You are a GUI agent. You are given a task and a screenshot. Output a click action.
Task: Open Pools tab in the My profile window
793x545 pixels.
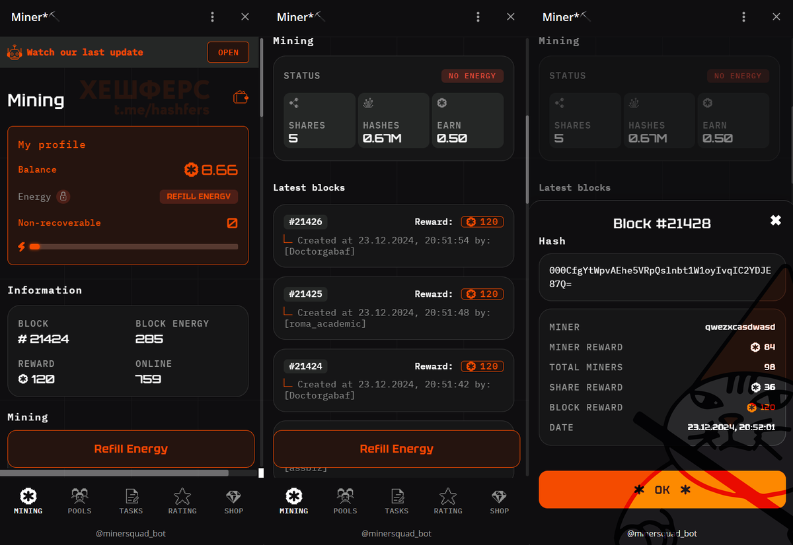[79, 501]
